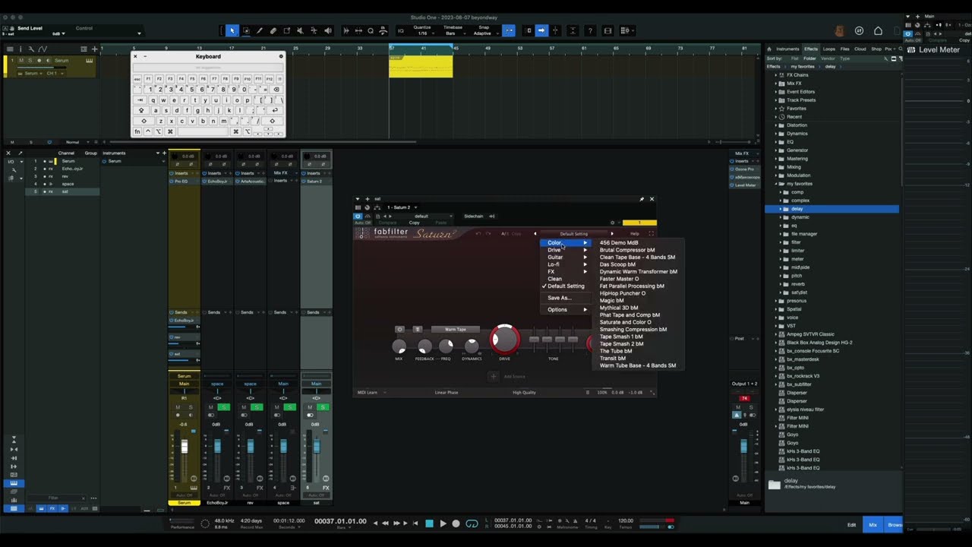Pin the Saturn 2 plugin window

642,199
